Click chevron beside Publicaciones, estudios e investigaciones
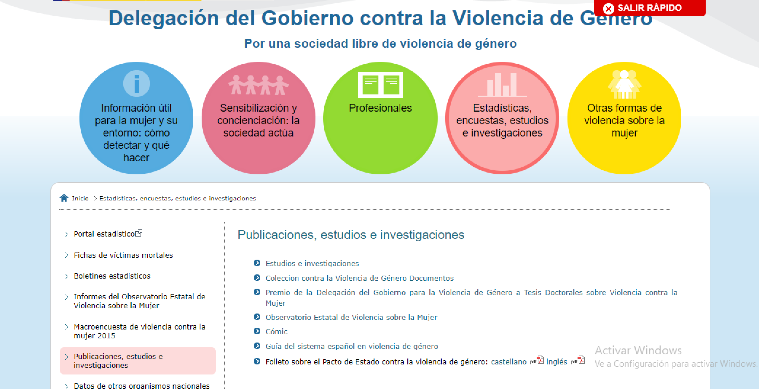Image resolution: width=759 pixels, height=389 pixels. (66, 357)
